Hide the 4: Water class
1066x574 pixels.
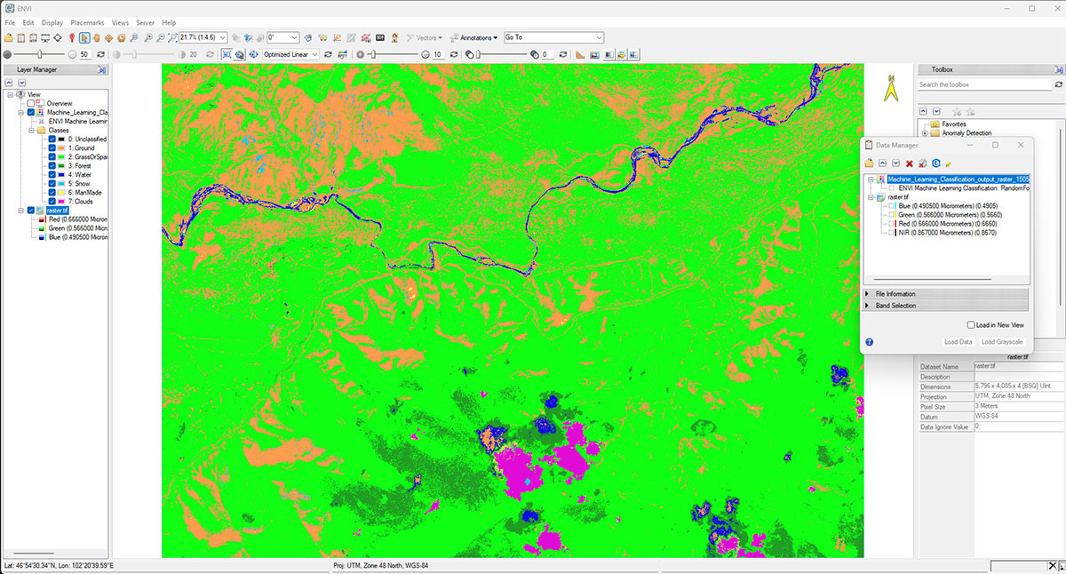52,174
